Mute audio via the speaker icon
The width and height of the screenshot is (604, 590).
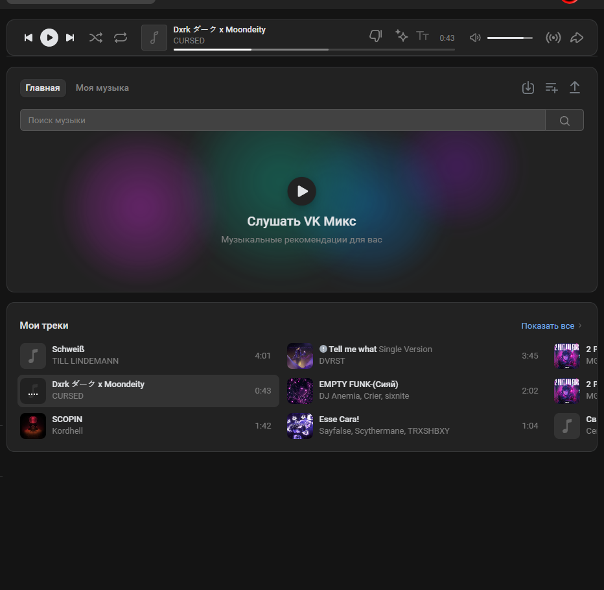(475, 38)
